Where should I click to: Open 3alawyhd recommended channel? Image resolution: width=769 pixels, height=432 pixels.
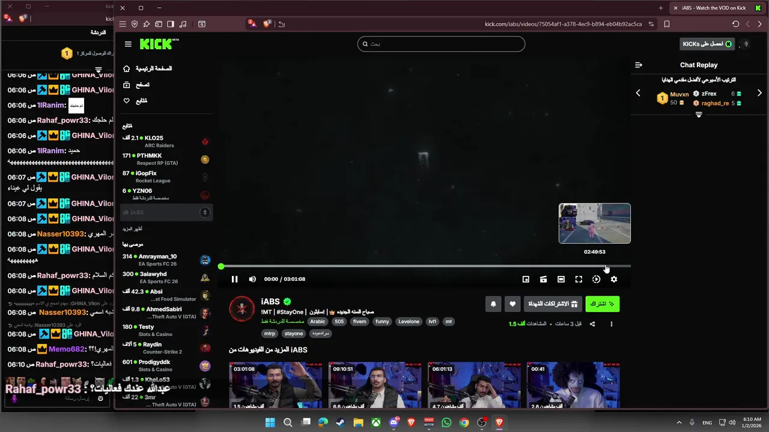166,277
